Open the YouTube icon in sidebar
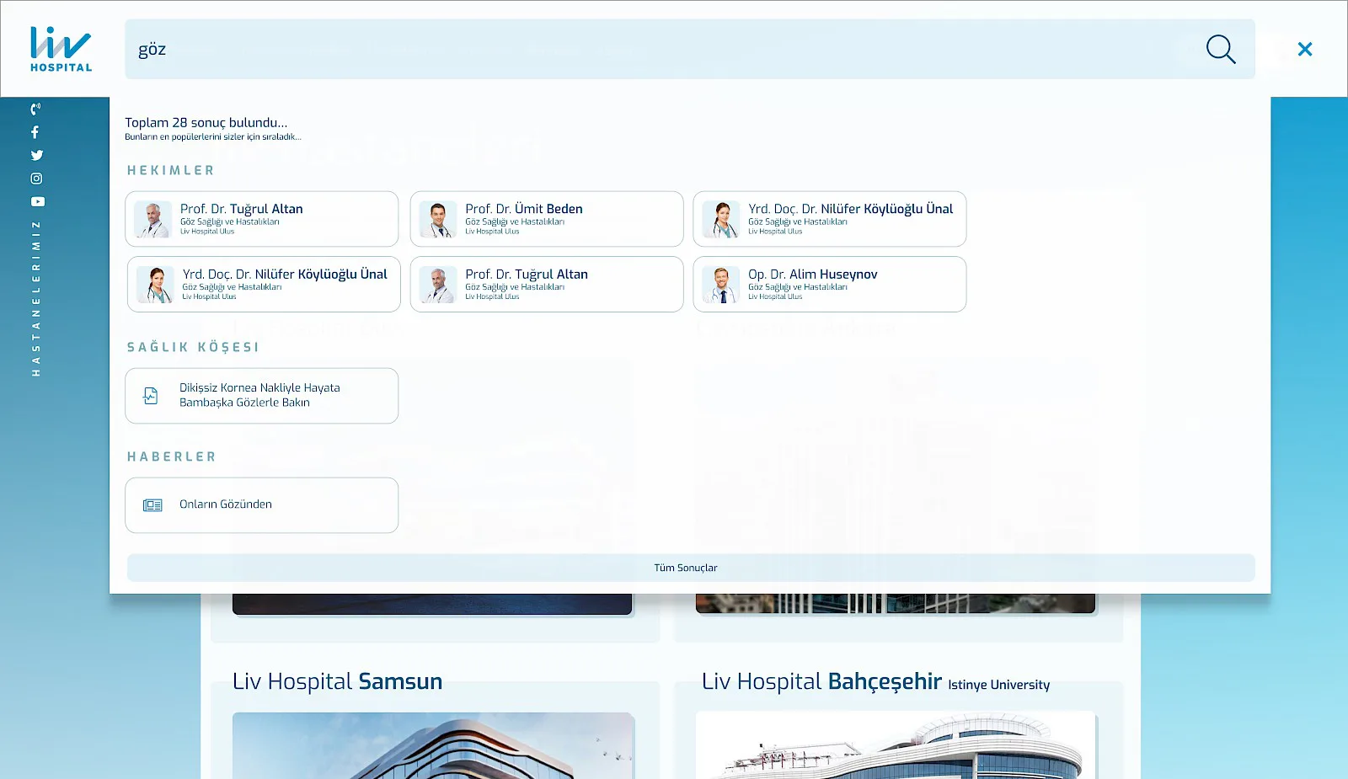 38,202
